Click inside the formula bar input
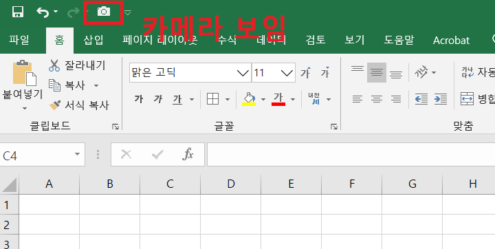Screen dimensions: 495x249 351,155
